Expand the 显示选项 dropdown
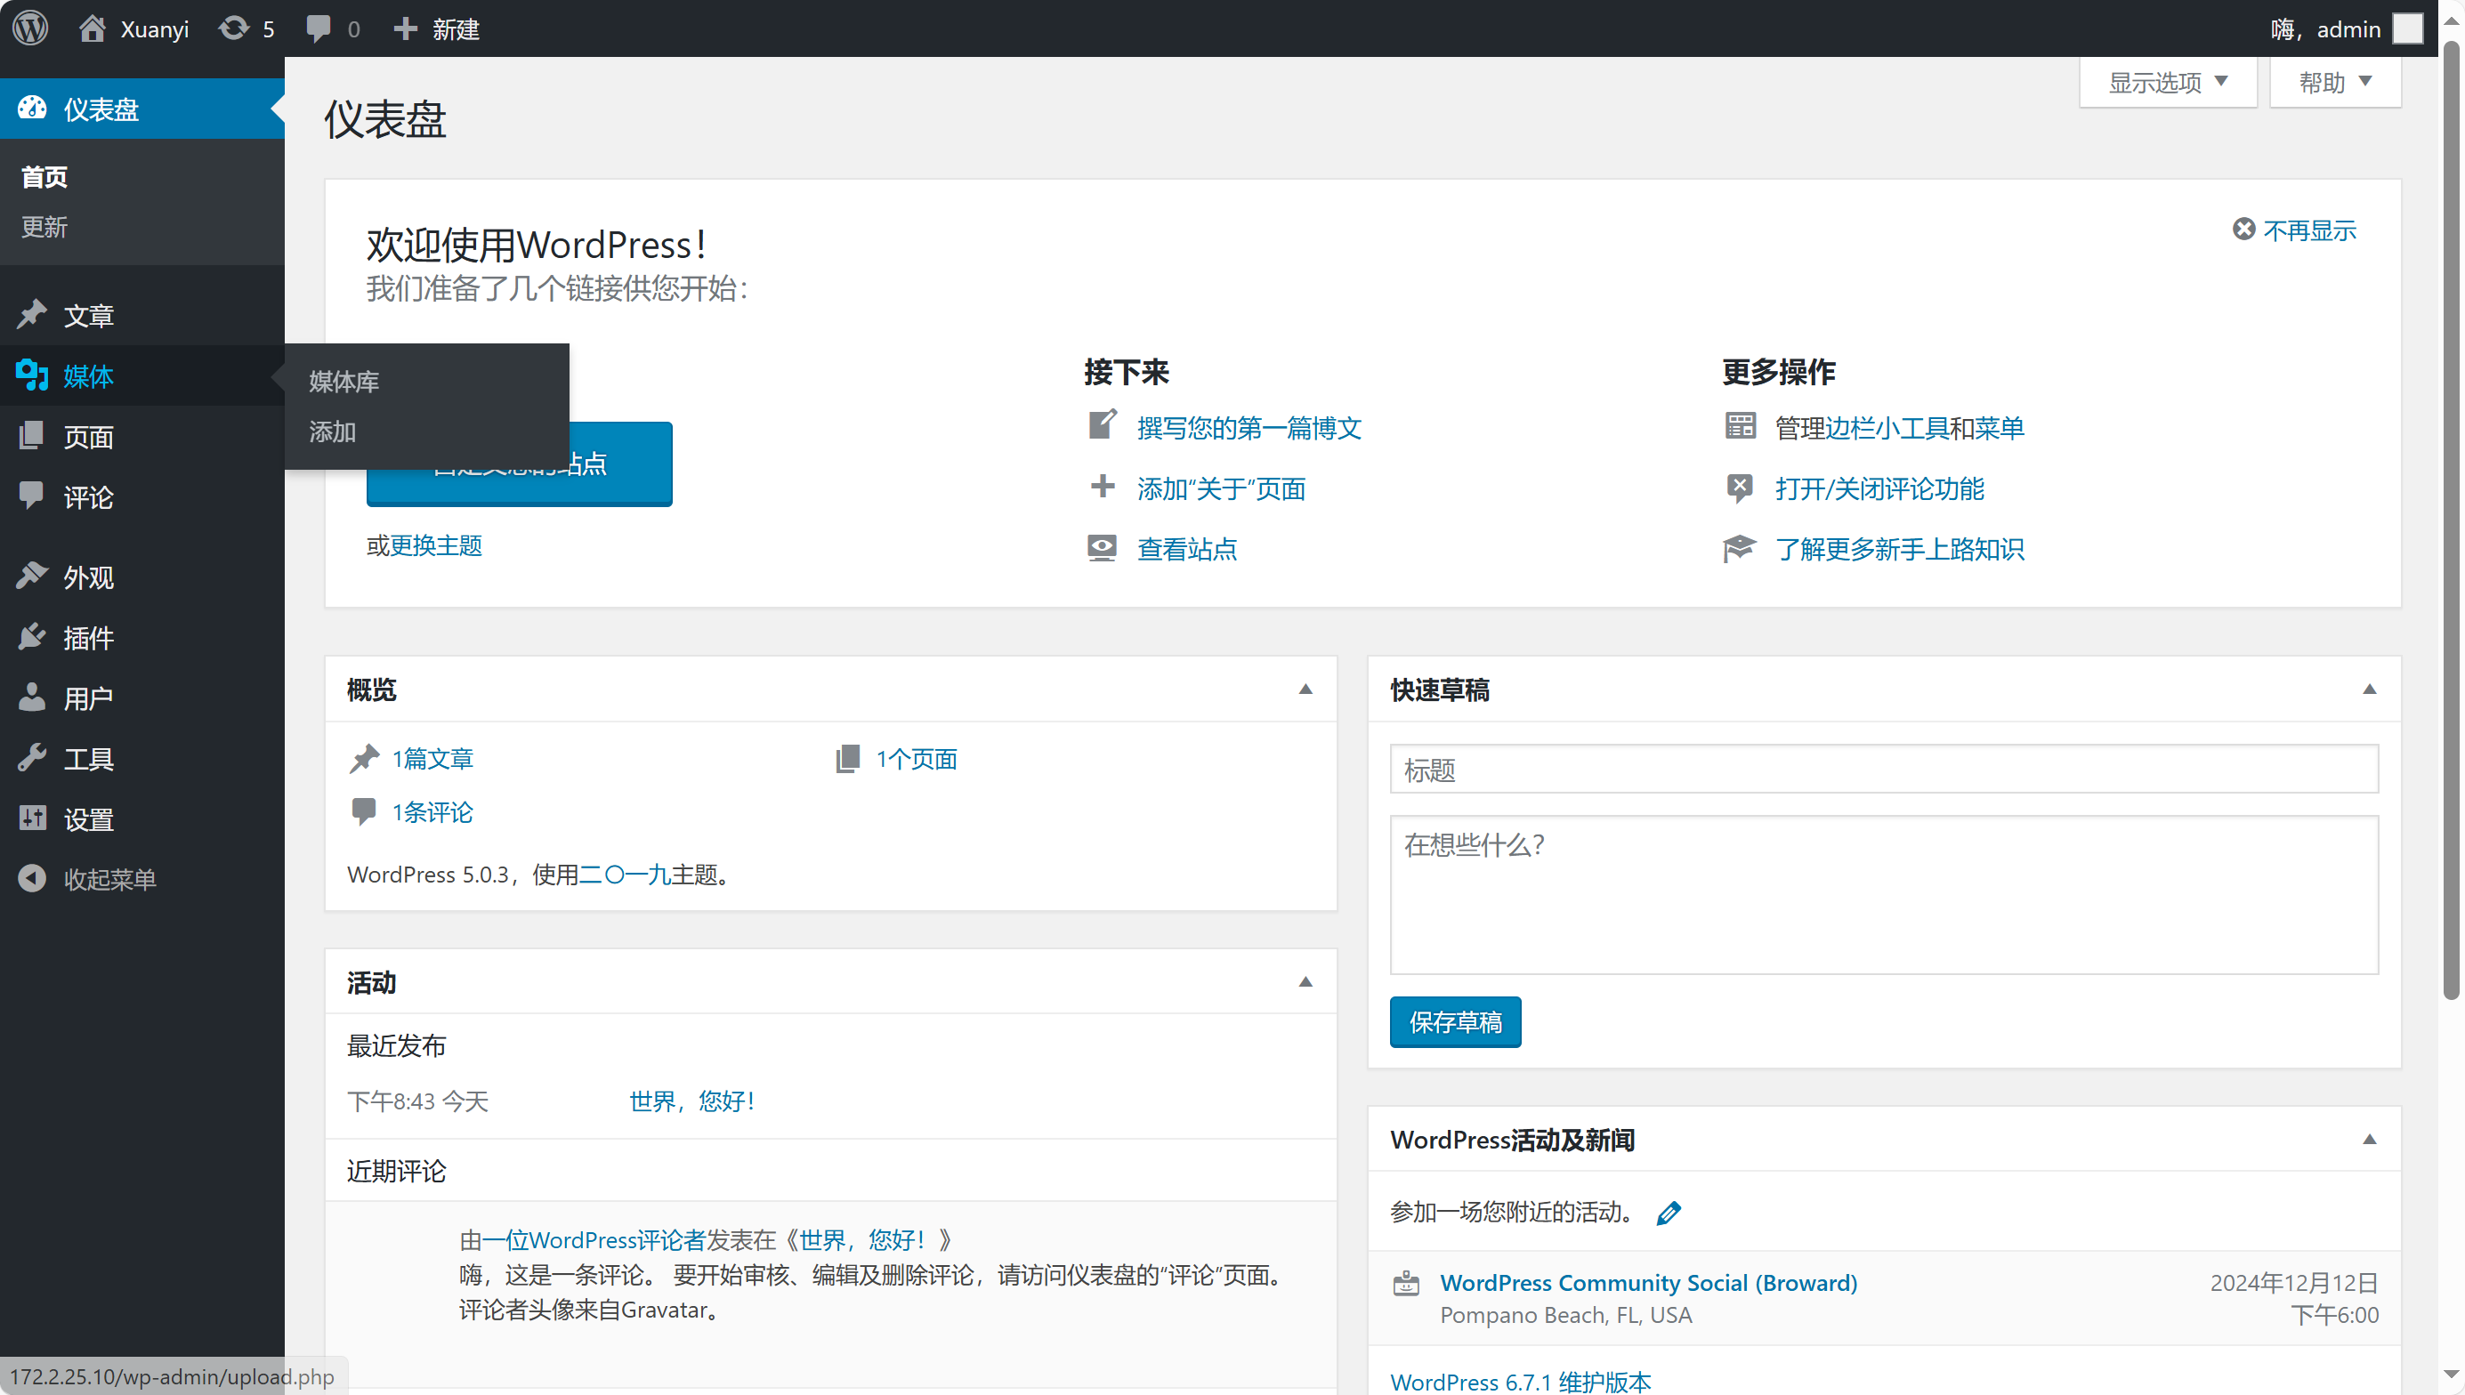2465x1395 pixels. pyautogui.click(x=2167, y=83)
